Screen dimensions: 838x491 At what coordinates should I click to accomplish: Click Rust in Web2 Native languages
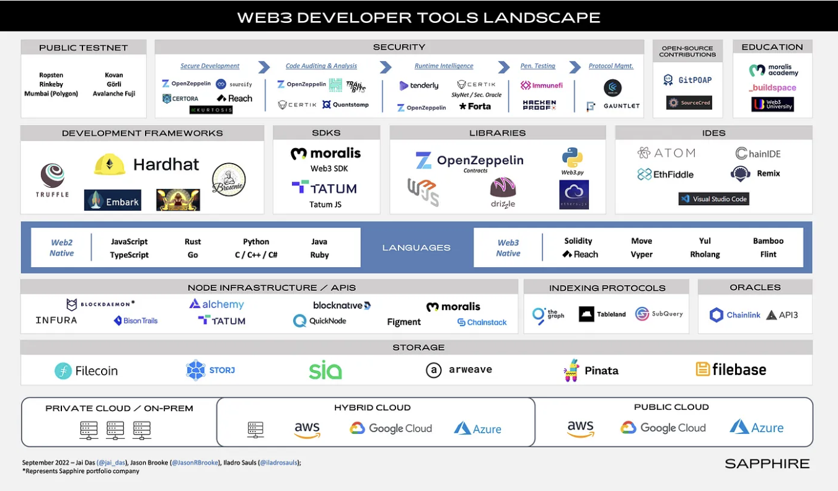coord(193,242)
